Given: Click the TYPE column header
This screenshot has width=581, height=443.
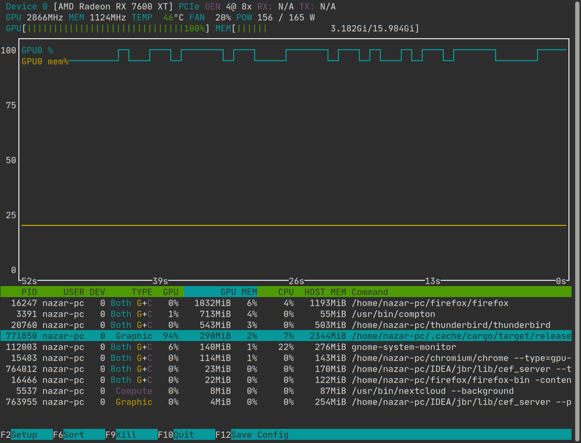Looking at the screenshot, I should click(141, 292).
